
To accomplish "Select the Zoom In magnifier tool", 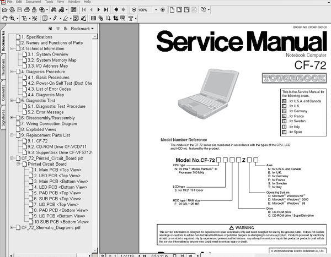I will coord(12,19).
